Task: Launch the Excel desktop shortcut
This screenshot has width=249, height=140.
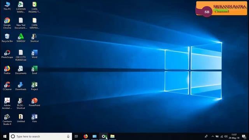Action: click(35, 70)
